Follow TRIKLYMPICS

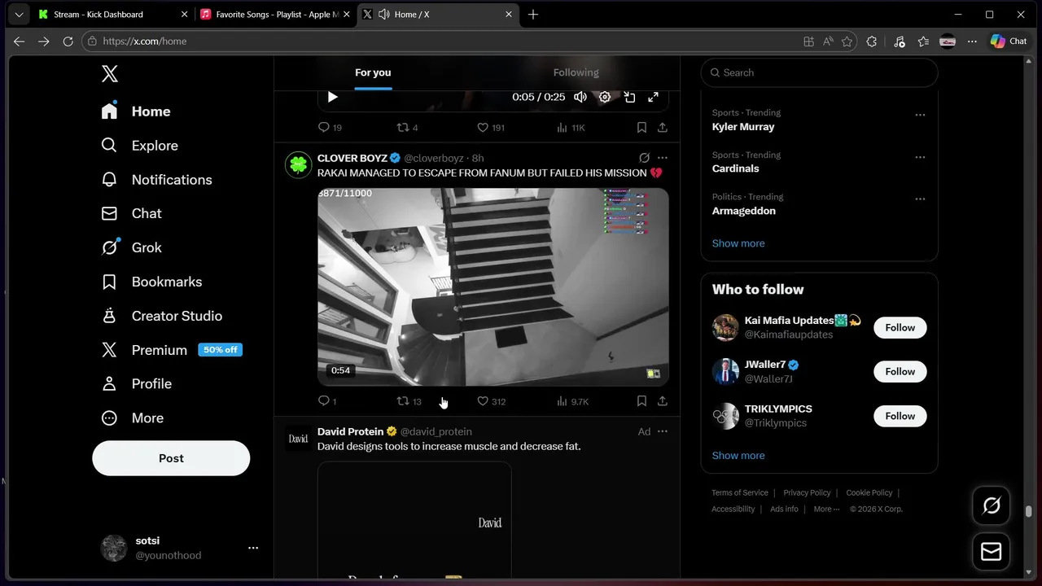[x=900, y=416]
